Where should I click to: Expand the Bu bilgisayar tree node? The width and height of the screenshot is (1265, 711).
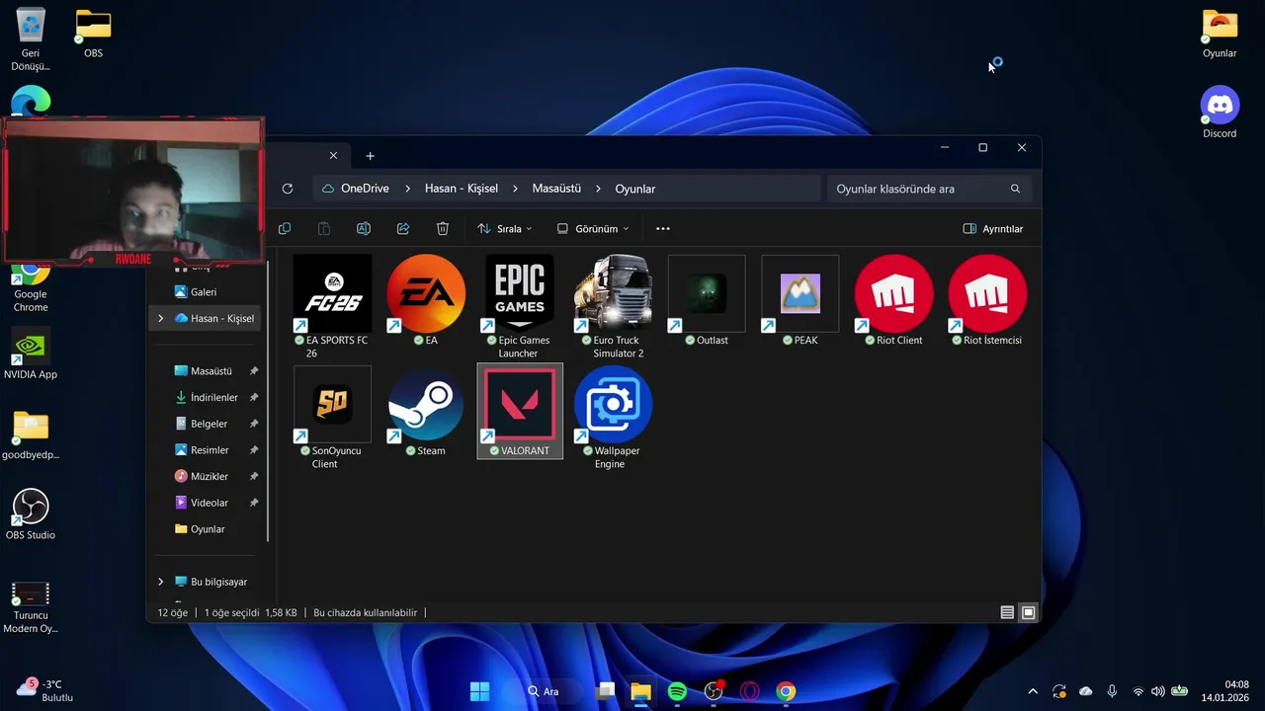160,582
